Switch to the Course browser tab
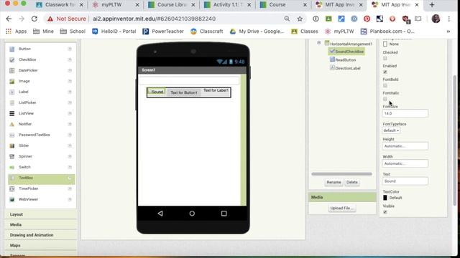 [283, 5]
